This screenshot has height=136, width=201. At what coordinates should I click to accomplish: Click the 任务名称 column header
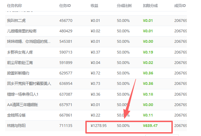[15, 6]
